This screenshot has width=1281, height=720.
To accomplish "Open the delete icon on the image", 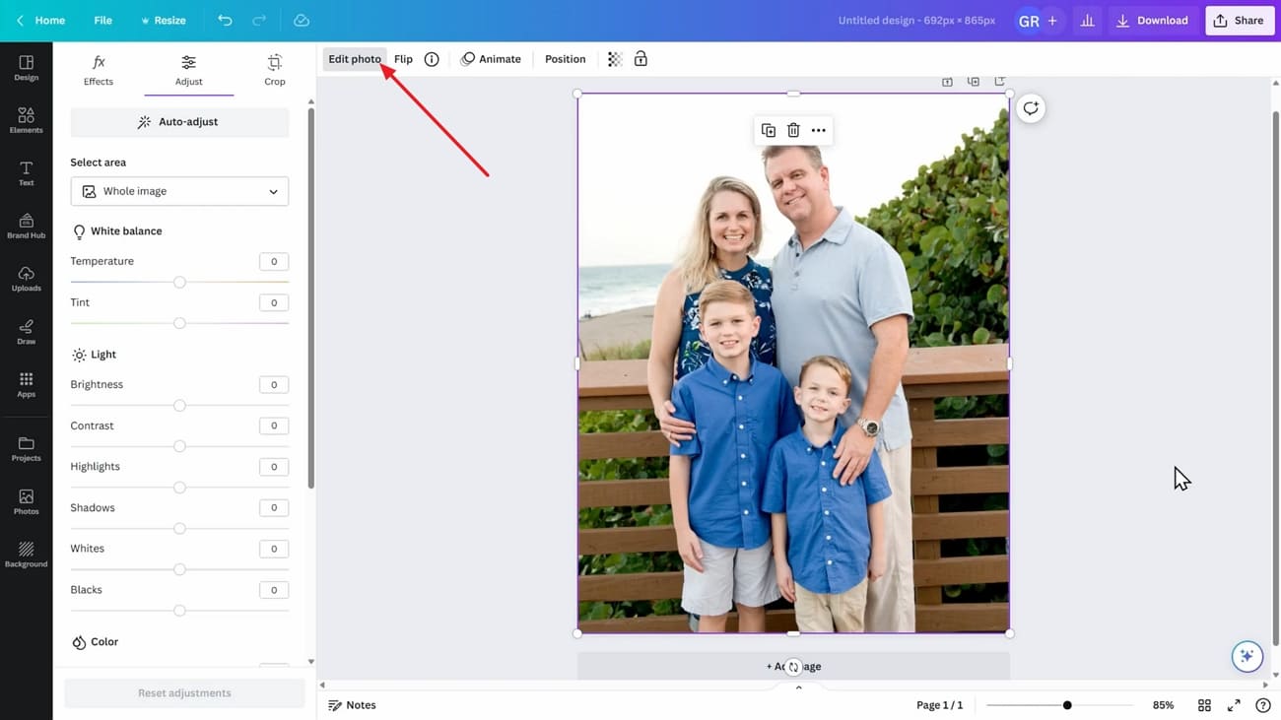I will click(x=792, y=129).
